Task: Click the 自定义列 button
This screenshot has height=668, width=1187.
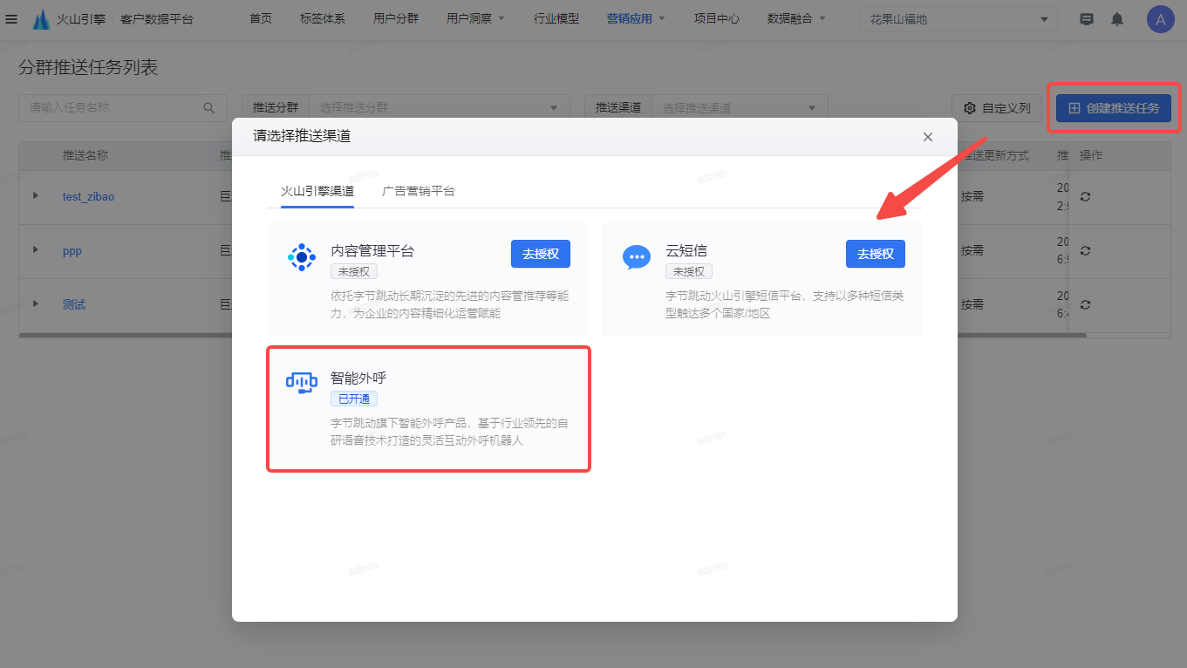Action: pos(997,108)
